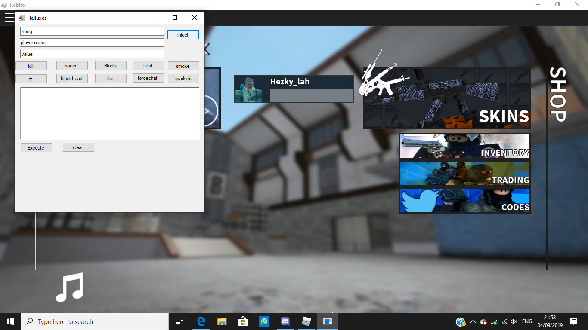
Task: Switch to Roblox taskbar icon
Action: (x=306, y=321)
